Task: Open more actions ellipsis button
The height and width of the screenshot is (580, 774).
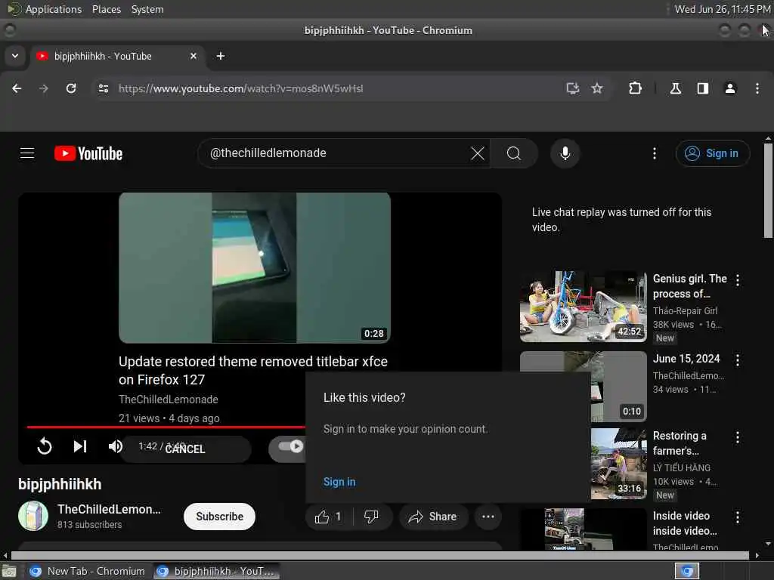Action: [x=488, y=517]
